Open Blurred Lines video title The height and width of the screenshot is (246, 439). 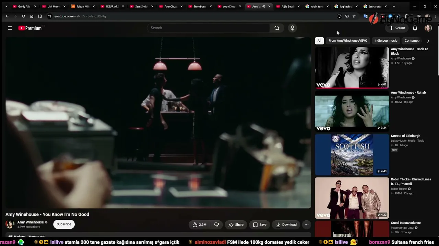pos(411,181)
